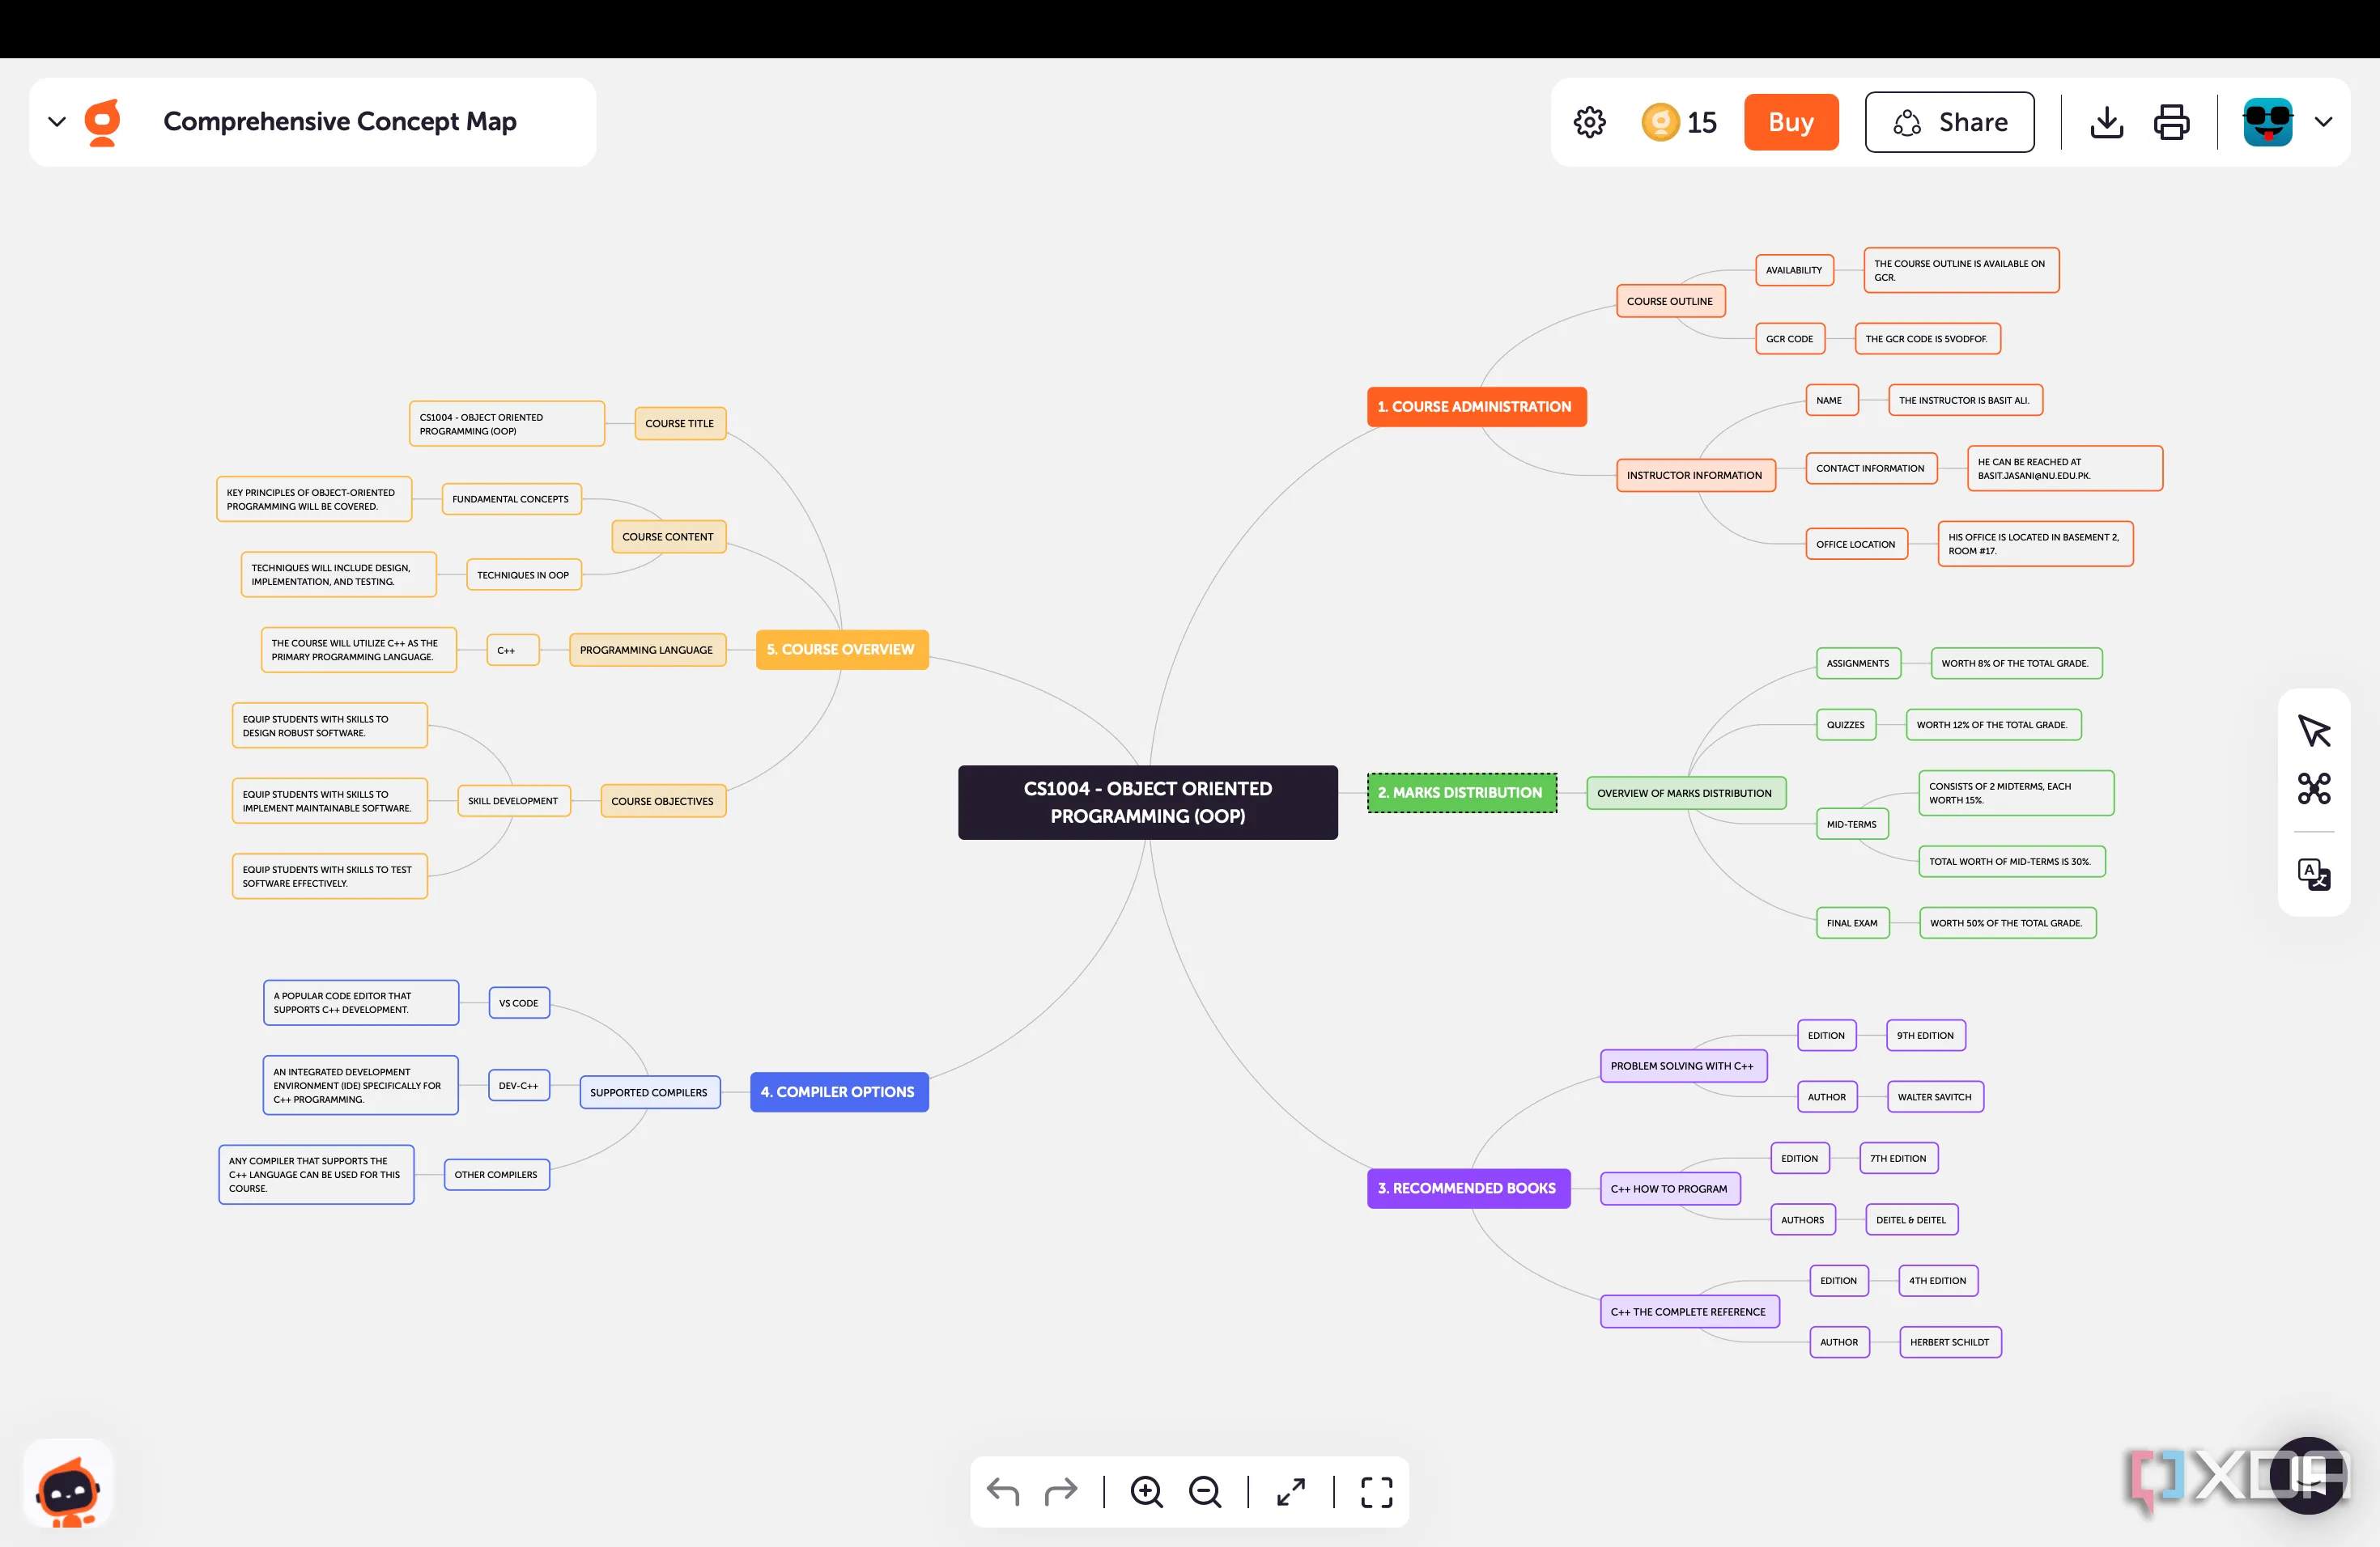Share the concept map
Image resolution: width=2380 pixels, height=1547 pixels.
click(1949, 121)
